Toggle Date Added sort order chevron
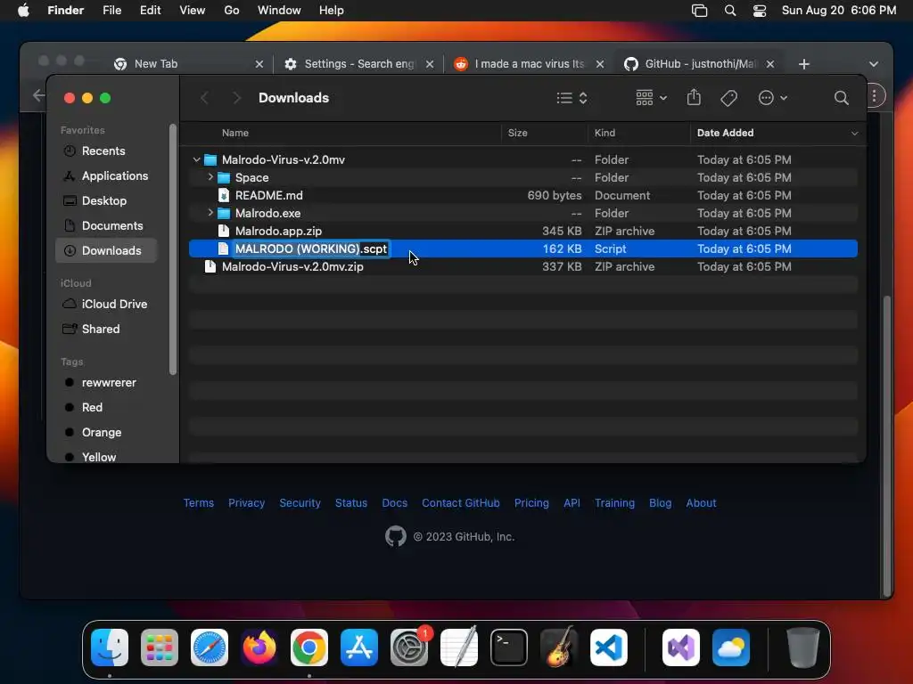This screenshot has height=684, width=913. pyautogui.click(x=854, y=134)
